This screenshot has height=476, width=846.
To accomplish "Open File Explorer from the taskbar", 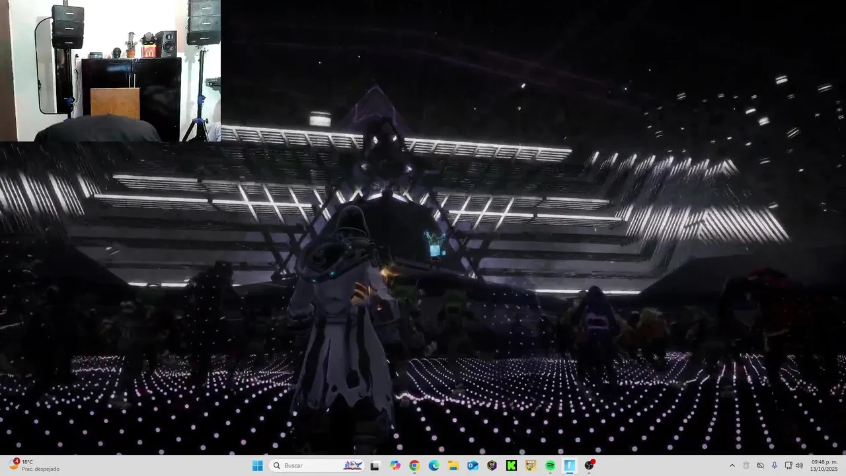I will click(453, 465).
